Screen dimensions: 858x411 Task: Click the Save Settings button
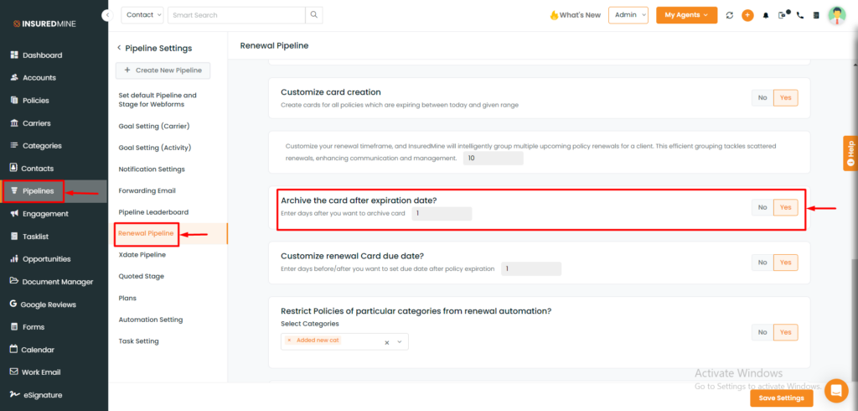coord(782,398)
